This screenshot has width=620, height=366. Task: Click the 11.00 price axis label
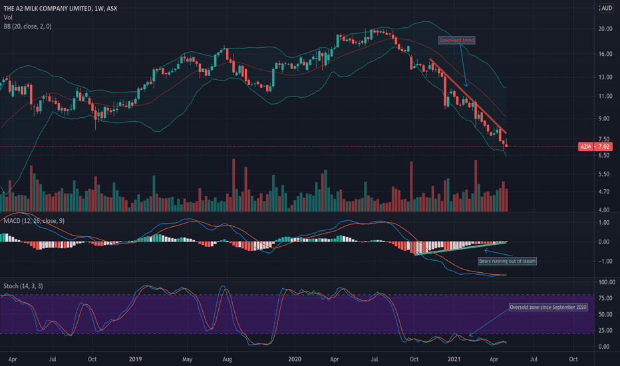coord(605,96)
